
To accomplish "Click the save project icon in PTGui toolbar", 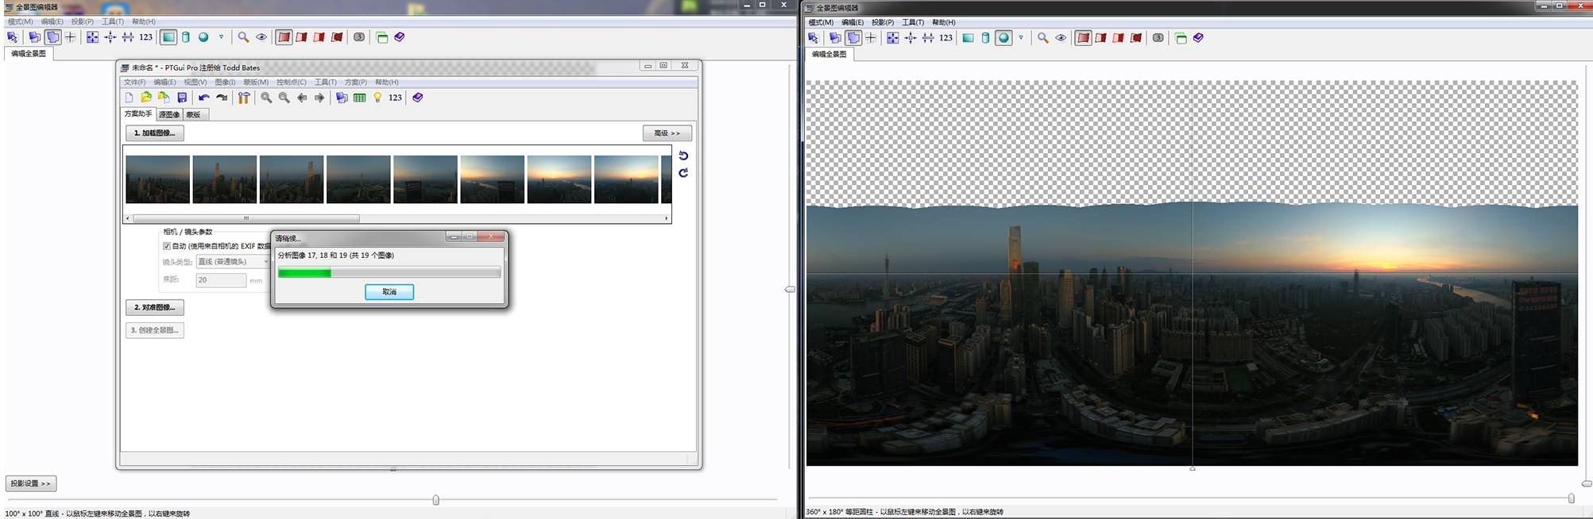I will point(182,98).
